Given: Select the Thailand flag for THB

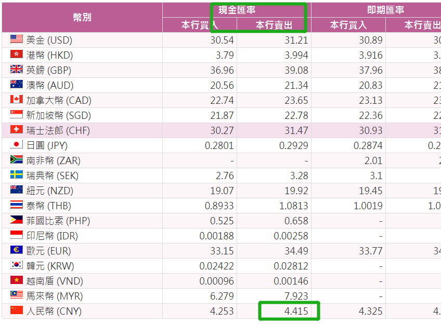Looking at the screenshot, I should point(17,205).
